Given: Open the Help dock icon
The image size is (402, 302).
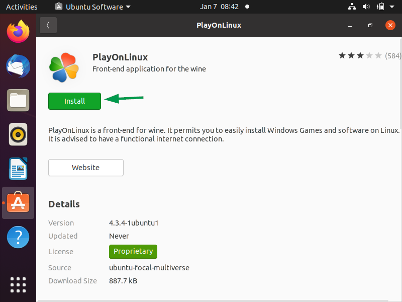Looking at the screenshot, I should [18, 237].
